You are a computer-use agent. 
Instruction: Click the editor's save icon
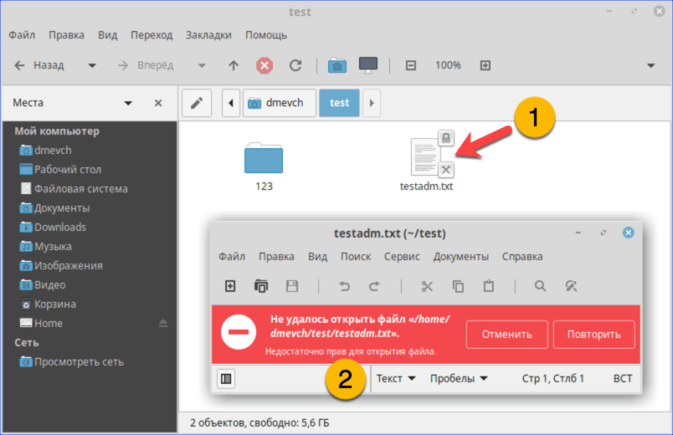[292, 286]
